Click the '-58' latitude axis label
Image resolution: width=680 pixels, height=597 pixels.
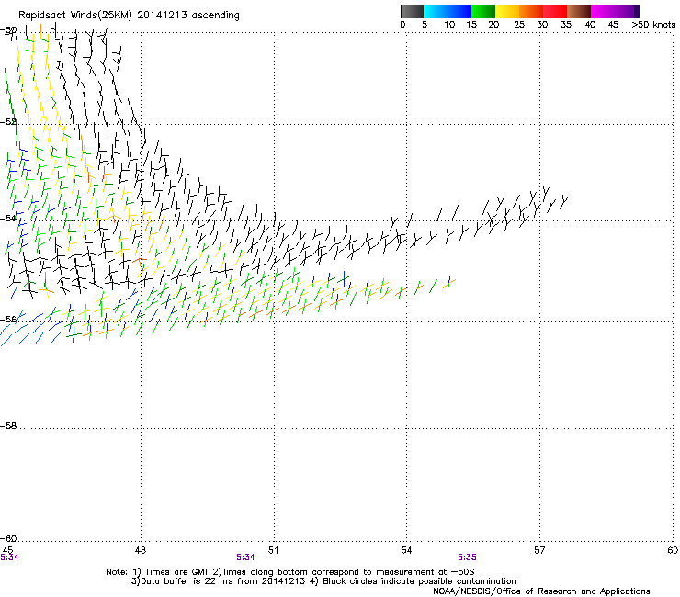[8, 426]
